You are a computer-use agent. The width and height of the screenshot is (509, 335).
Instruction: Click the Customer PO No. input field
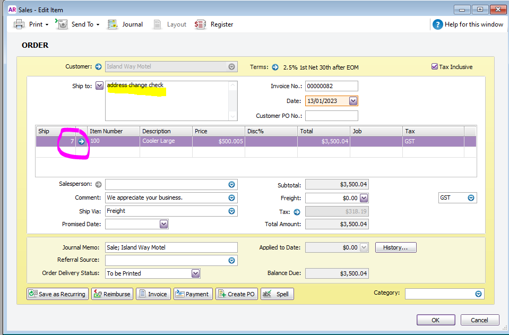coord(331,116)
